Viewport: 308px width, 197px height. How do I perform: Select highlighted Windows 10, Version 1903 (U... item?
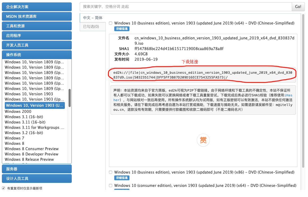tap(35, 105)
